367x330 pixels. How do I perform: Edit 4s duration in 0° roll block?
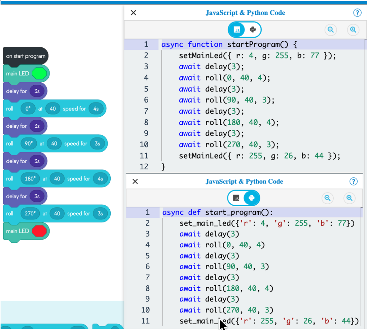[x=96, y=109]
